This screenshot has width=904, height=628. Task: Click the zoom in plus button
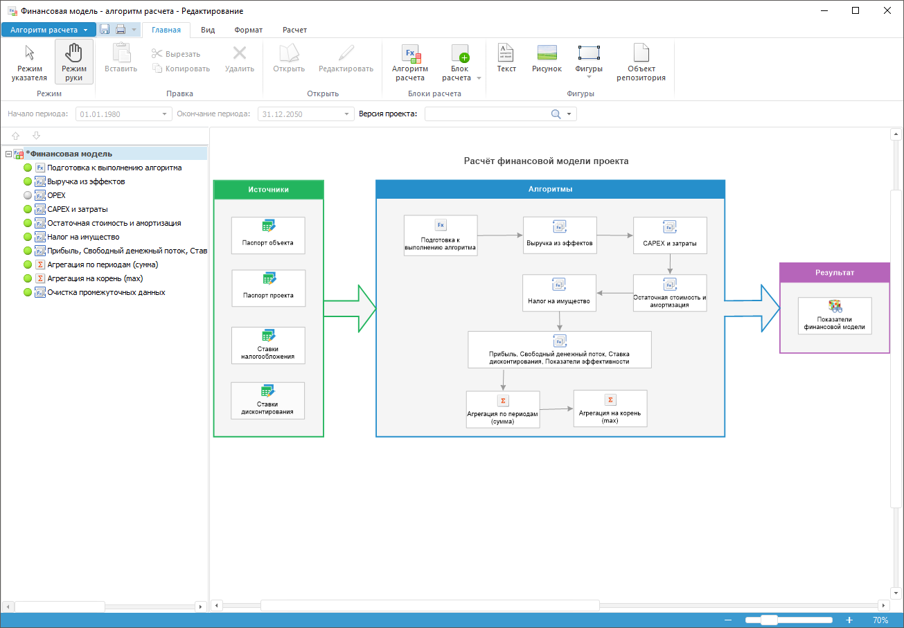849,620
